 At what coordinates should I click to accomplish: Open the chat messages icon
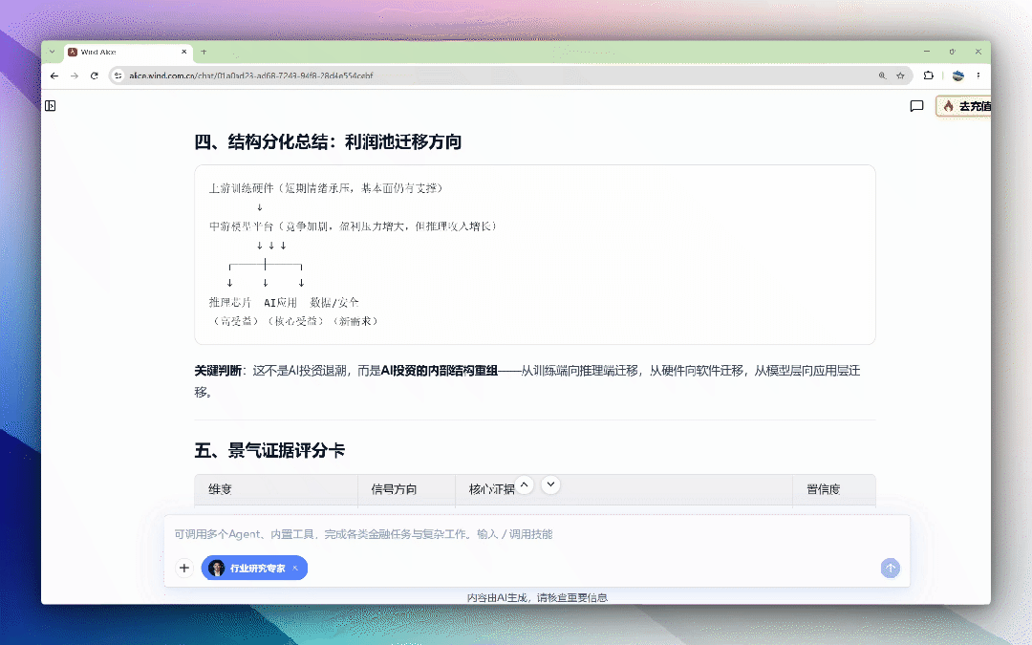(x=916, y=106)
